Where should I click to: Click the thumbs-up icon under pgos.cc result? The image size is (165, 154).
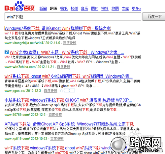pyautogui.click(x=61, y=90)
